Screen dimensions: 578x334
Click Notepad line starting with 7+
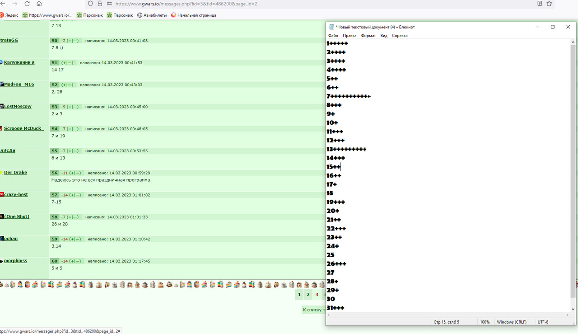pyautogui.click(x=349, y=96)
